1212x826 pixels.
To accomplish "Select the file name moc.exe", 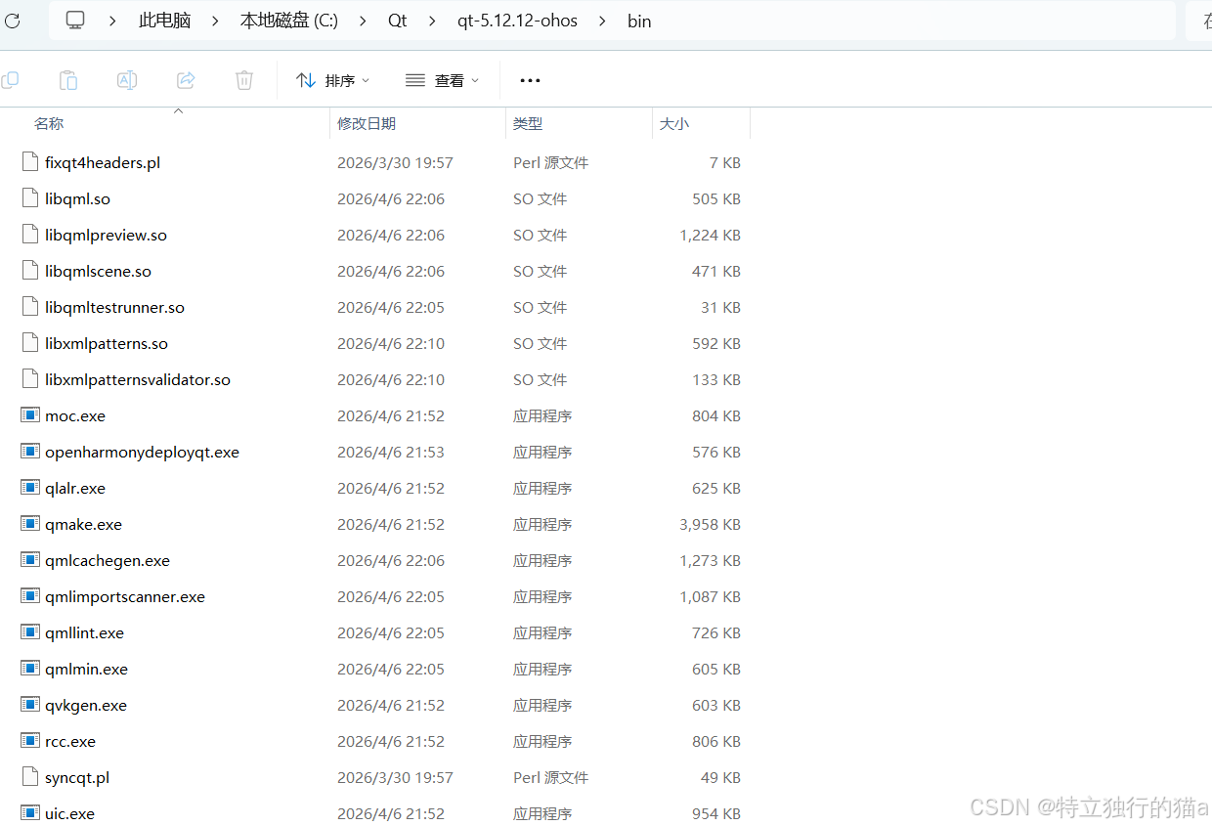I will click(75, 415).
